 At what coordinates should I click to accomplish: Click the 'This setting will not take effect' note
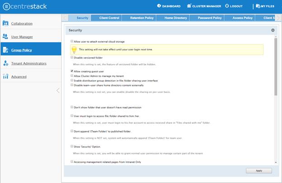pyautogui.click(x=116, y=50)
